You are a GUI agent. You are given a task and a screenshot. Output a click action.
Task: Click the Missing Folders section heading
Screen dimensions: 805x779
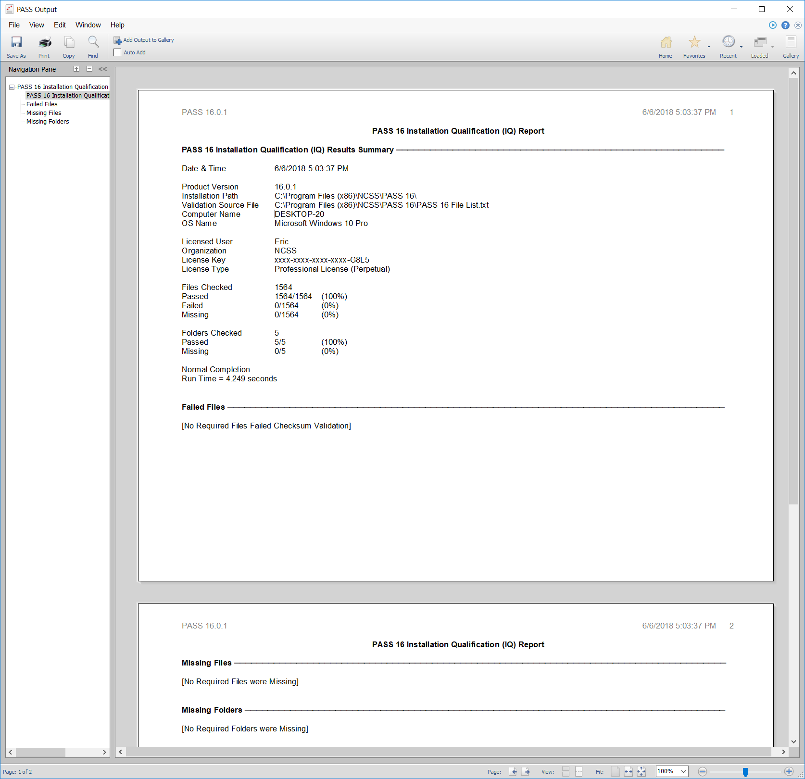click(212, 710)
